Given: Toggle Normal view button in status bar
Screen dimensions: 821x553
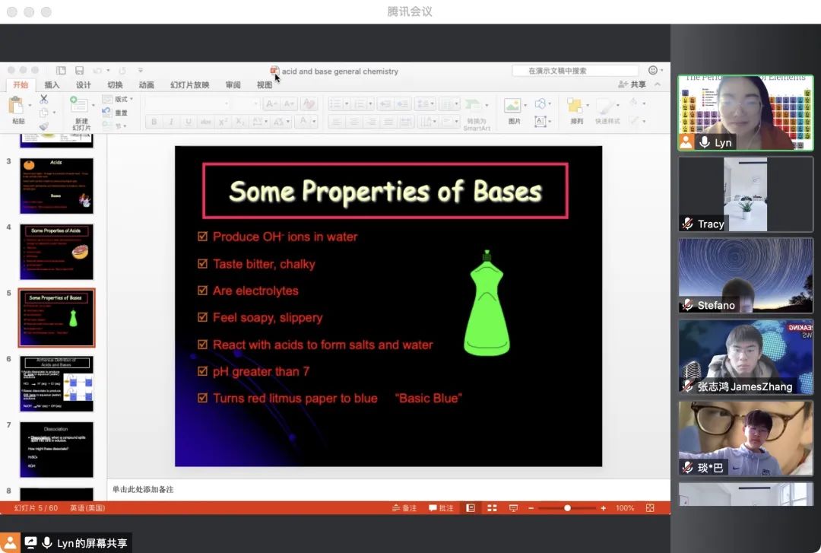Looking at the screenshot, I should [471, 508].
